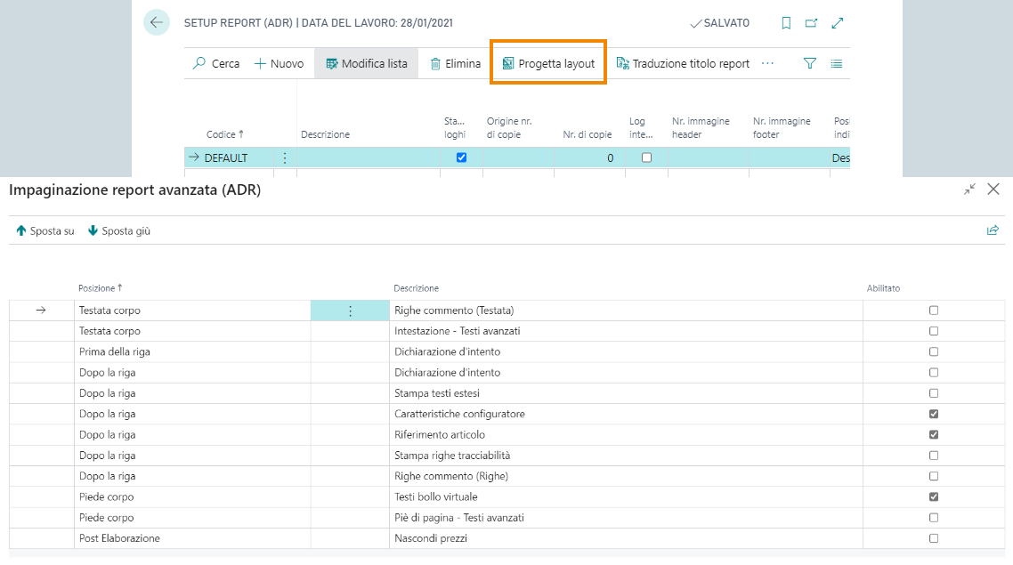Expand page to full screen icon

tap(837, 23)
